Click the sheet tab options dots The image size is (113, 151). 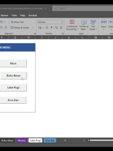pos(84,141)
